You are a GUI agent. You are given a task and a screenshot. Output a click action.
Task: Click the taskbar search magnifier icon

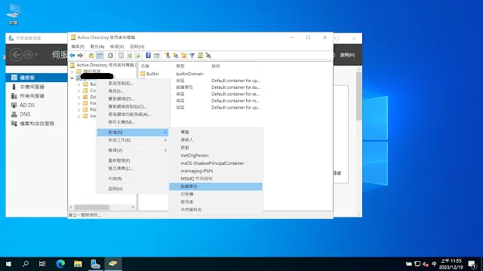26,264
